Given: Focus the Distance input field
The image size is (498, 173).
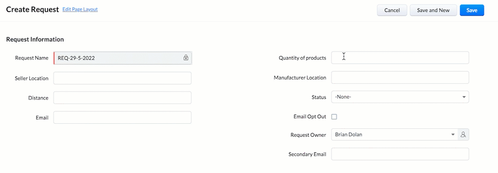Looking at the screenshot, I should 122,98.
